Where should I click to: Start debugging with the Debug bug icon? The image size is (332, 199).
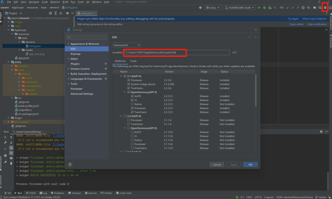tap(265, 7)
